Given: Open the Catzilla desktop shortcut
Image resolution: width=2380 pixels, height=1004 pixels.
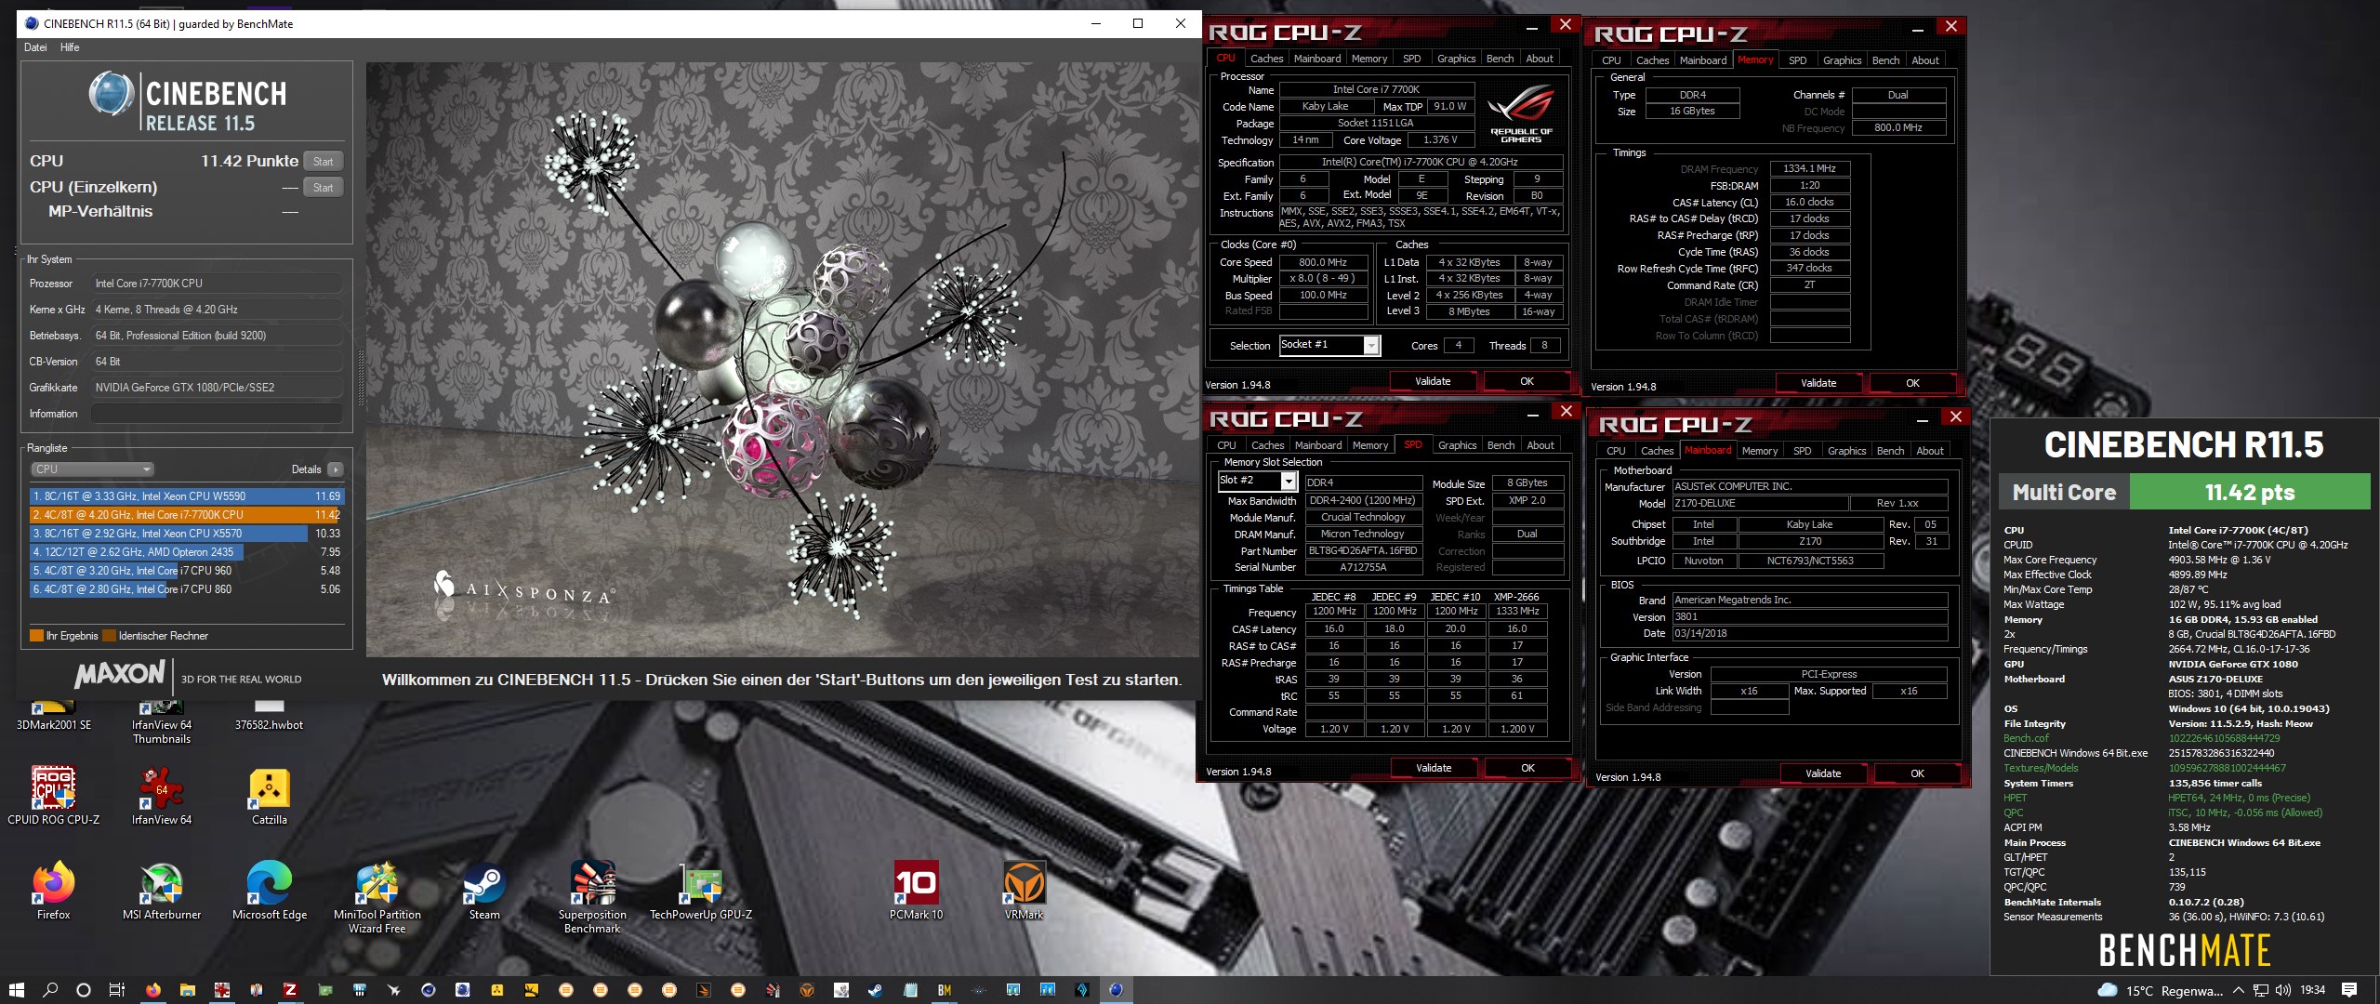Looking at the screenshot, I should coord(270,795).
